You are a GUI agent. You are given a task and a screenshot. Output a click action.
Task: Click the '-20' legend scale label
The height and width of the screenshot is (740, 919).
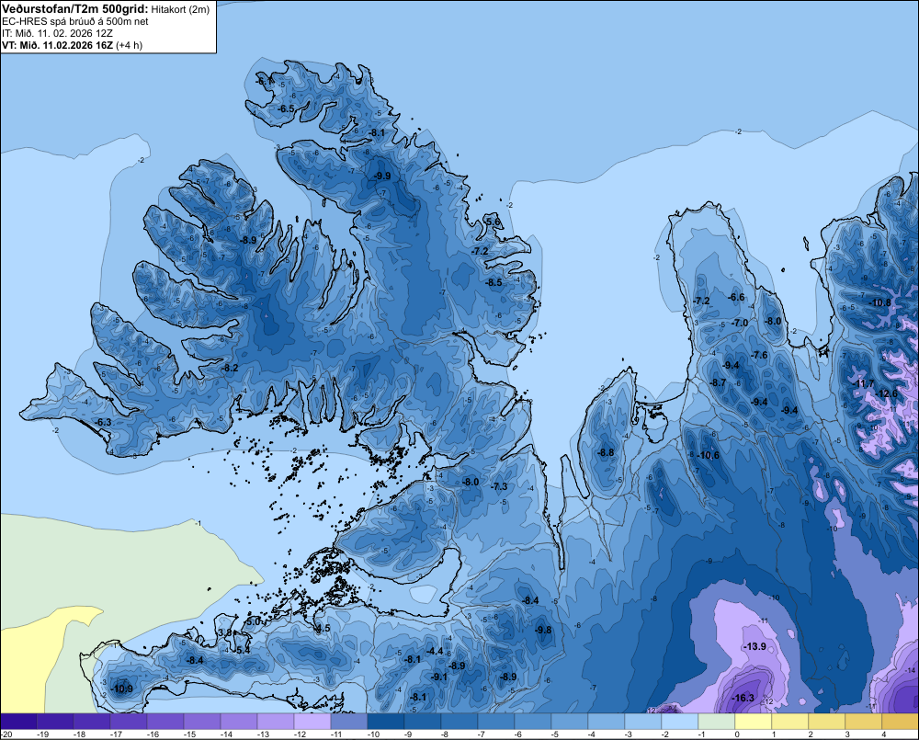pyautogui.click(x=6, y=734)
